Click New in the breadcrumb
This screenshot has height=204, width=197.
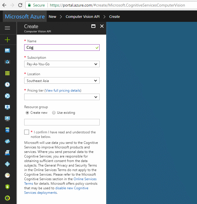point(52,17)
